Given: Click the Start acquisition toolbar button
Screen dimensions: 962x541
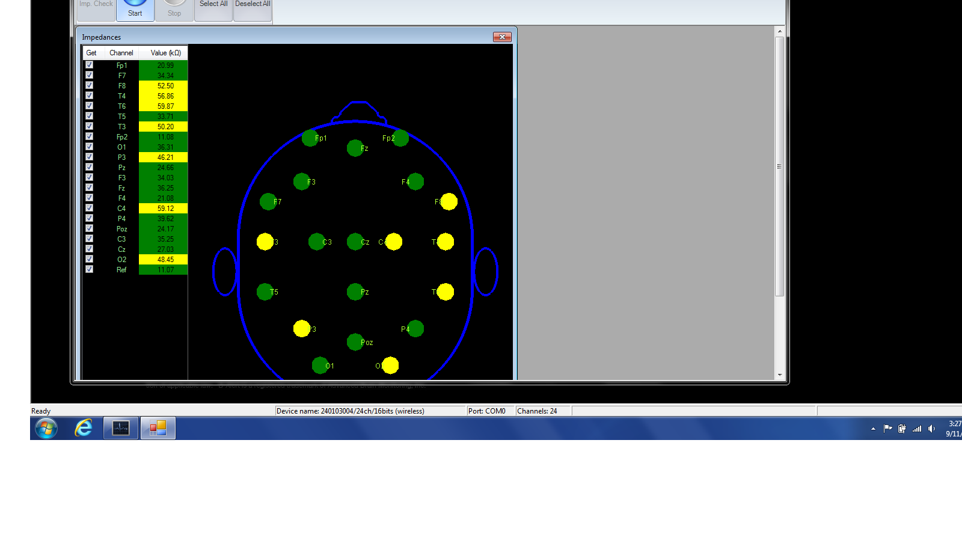Looking at the screenshot, I should tap(135, 9).
